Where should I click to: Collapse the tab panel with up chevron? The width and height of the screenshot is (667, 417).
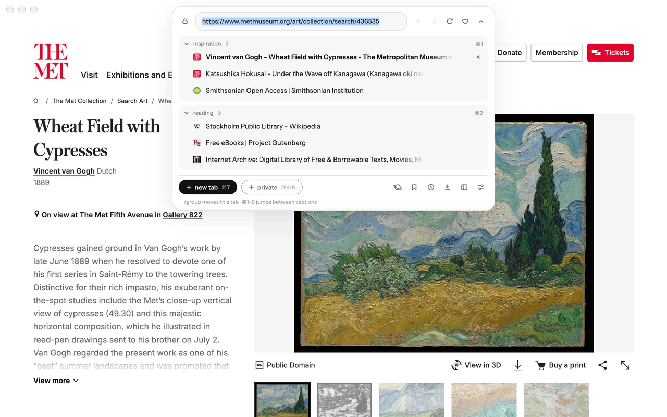coord(481,21)
